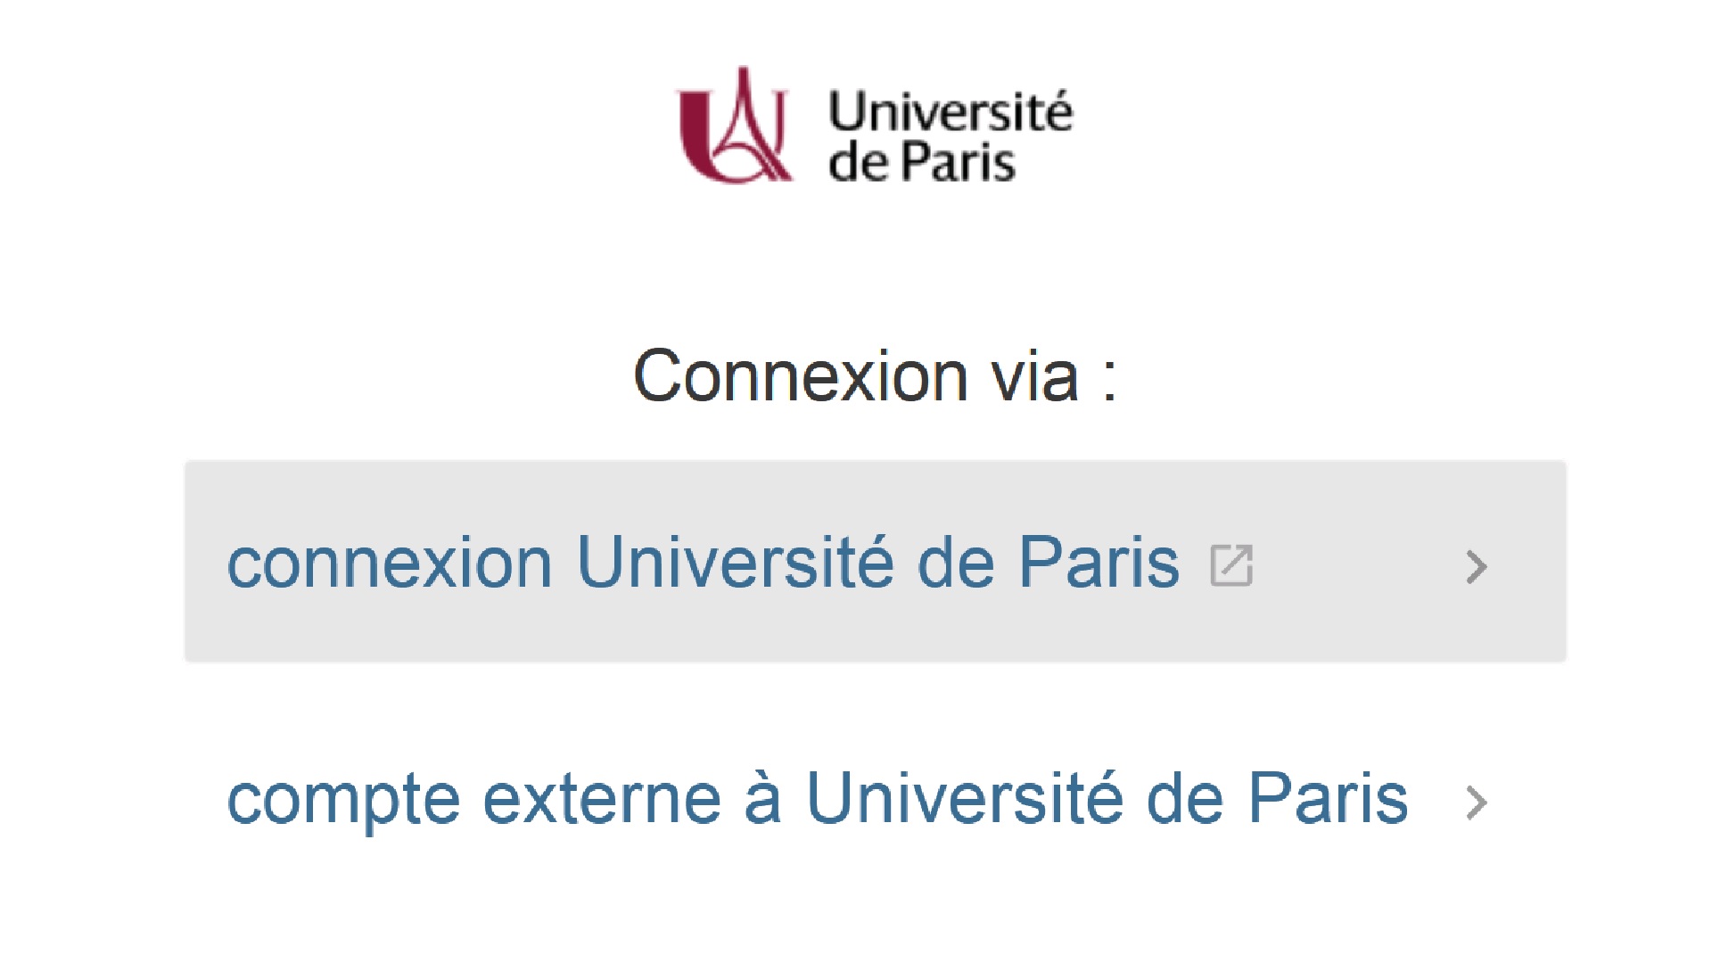Click the right chevron on the grey connexion row

1477,566
